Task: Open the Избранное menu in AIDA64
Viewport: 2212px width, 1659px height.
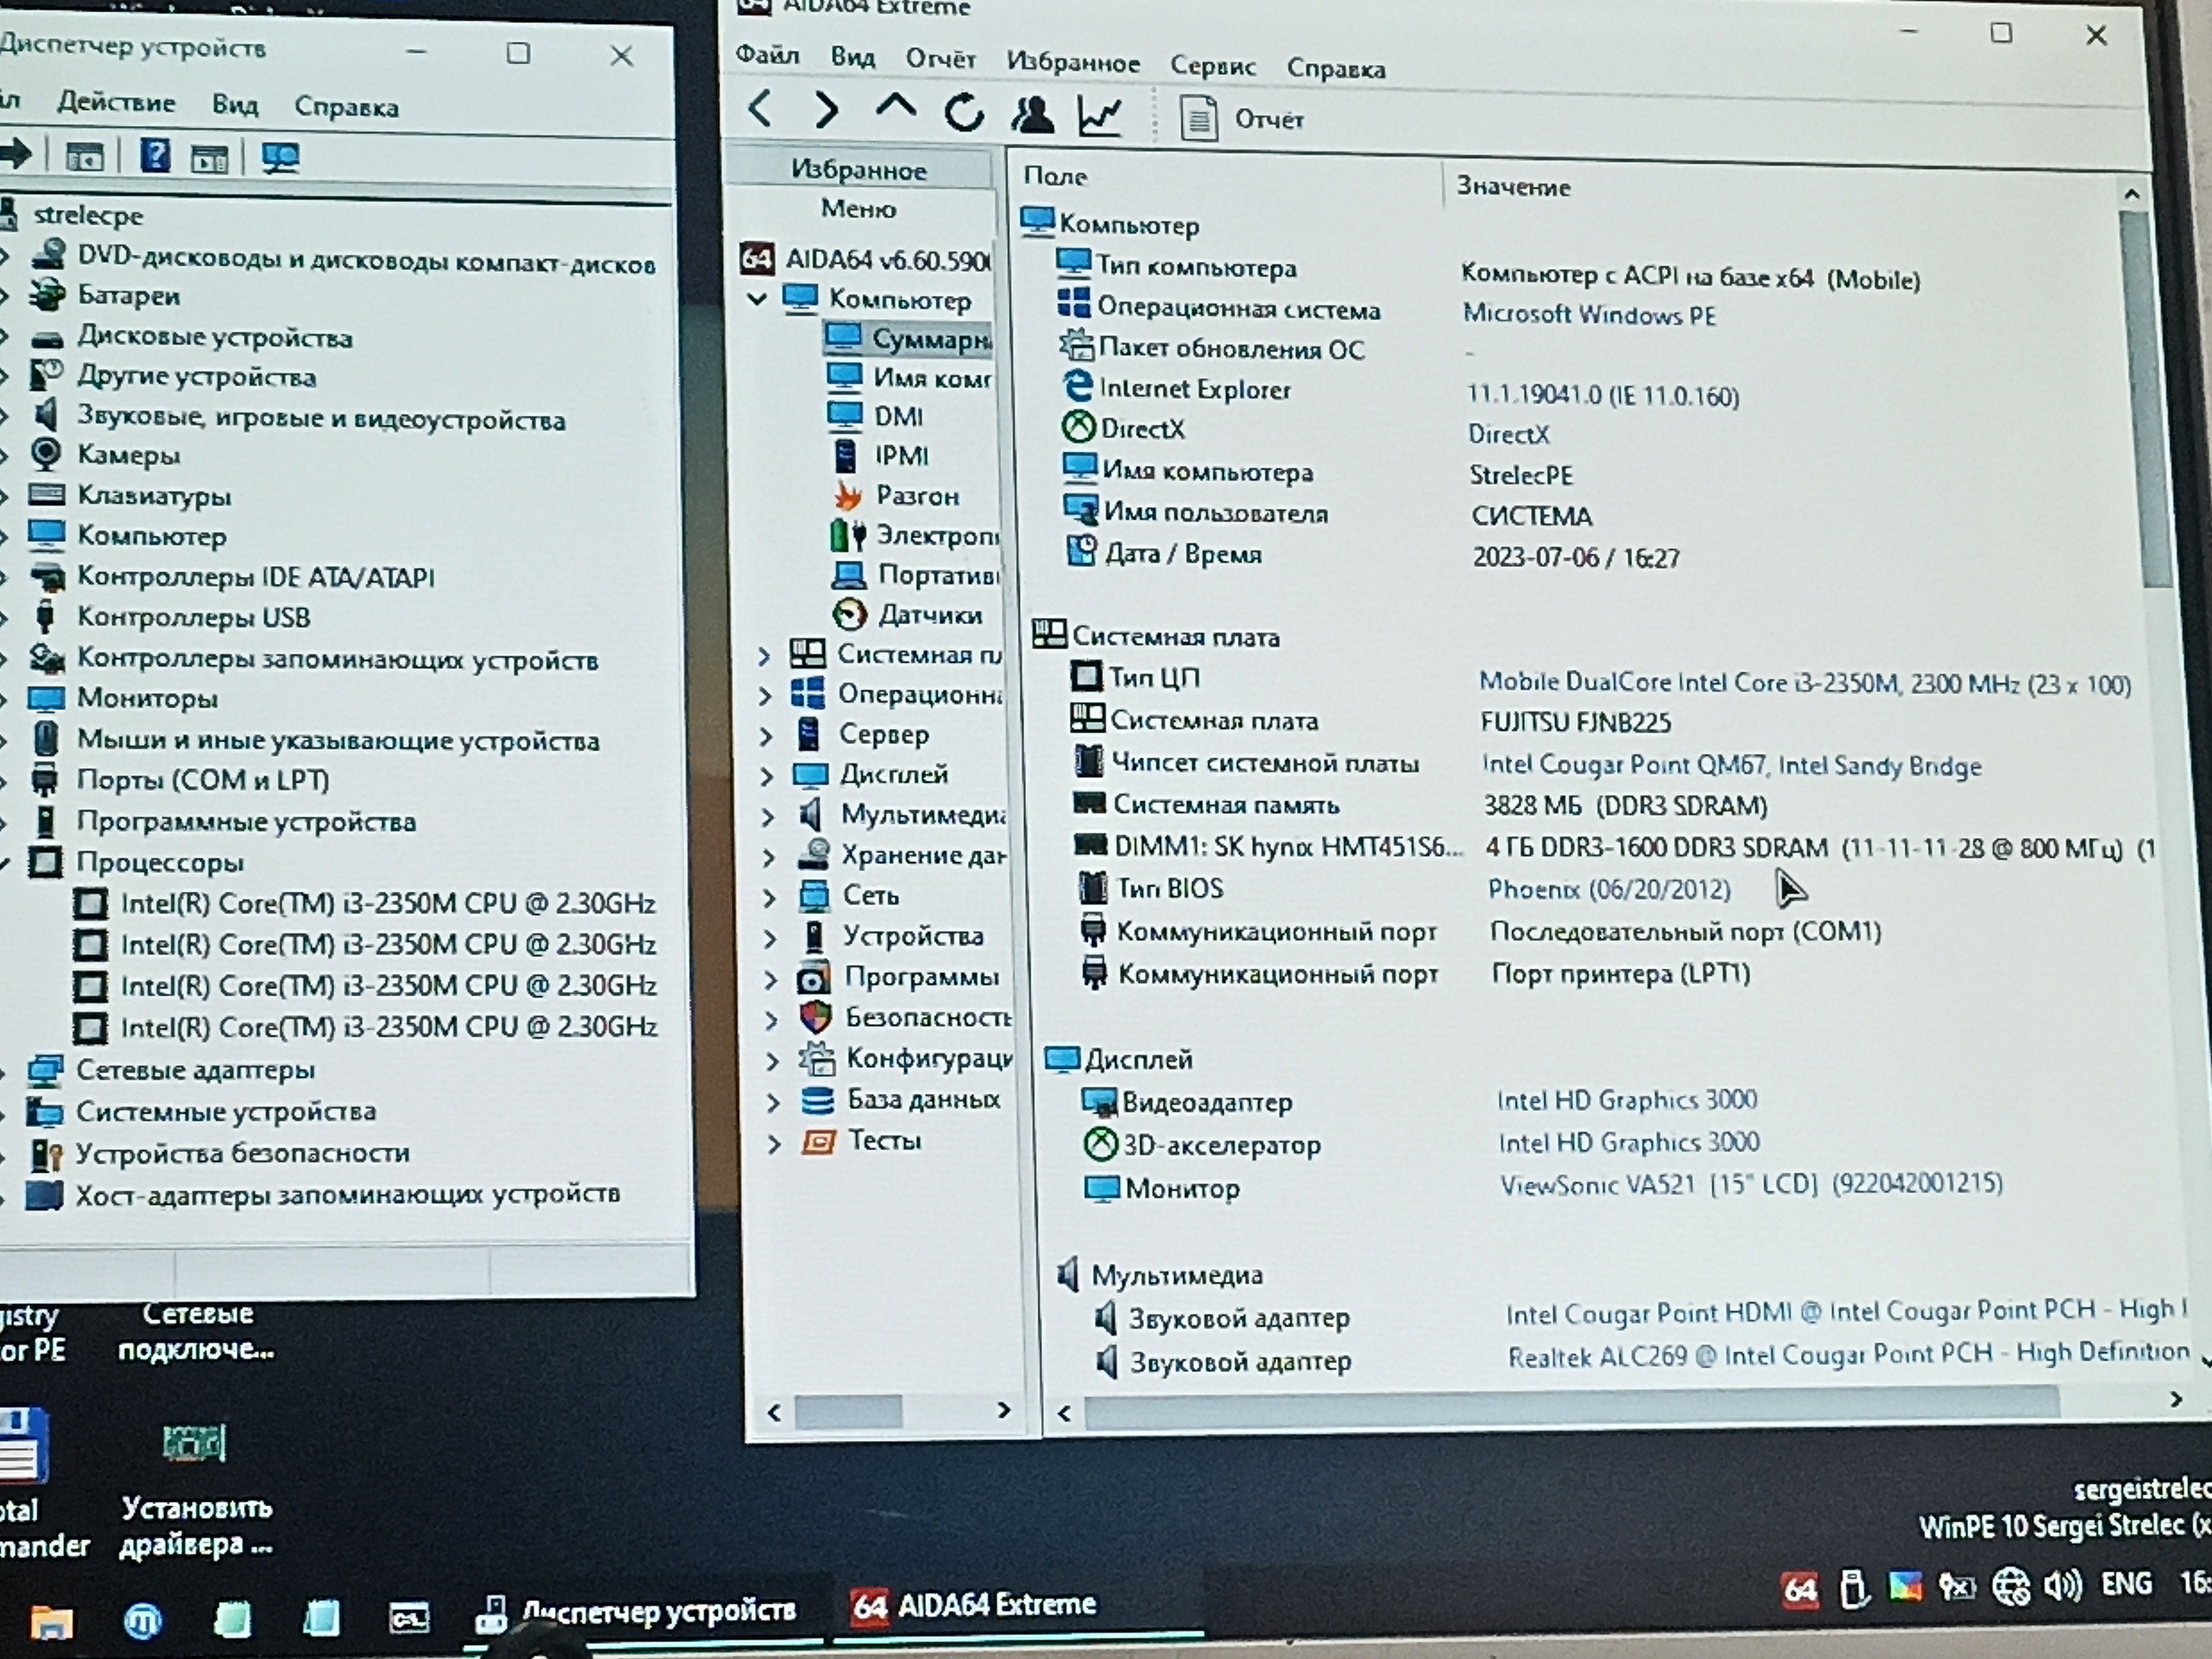Action: point(1073,63)
